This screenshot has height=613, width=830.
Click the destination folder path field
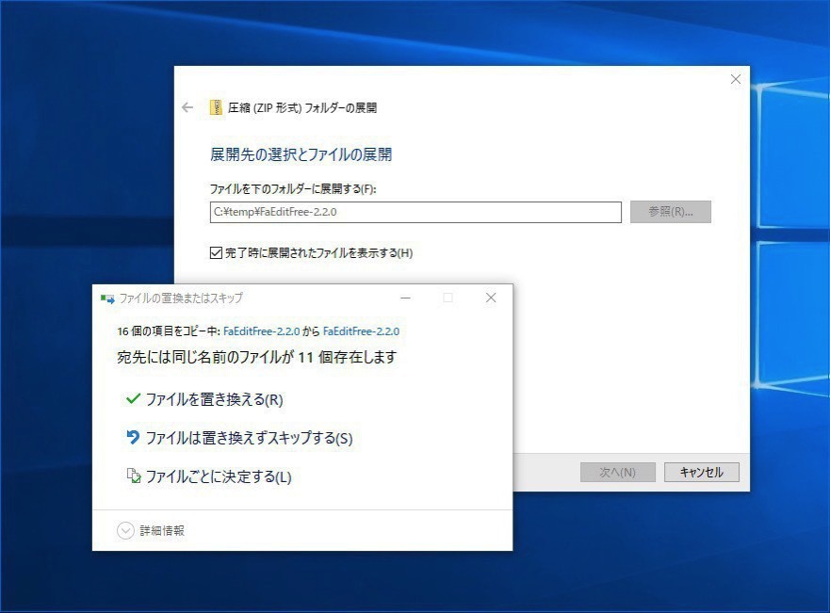click(415, 212)
